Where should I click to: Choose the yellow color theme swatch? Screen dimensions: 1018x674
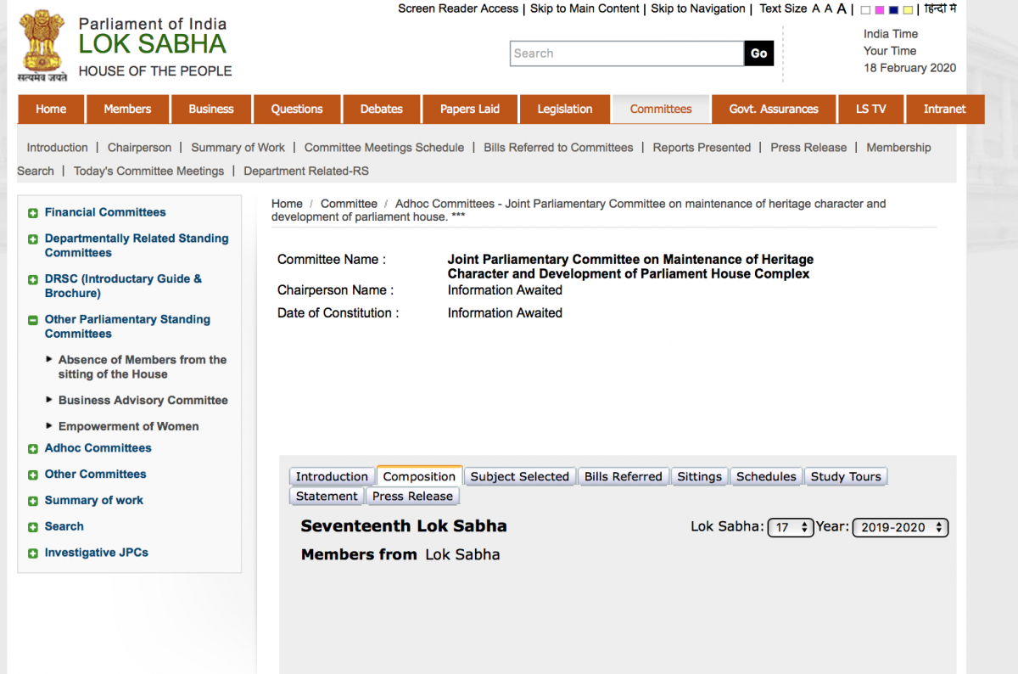point(908,10)
